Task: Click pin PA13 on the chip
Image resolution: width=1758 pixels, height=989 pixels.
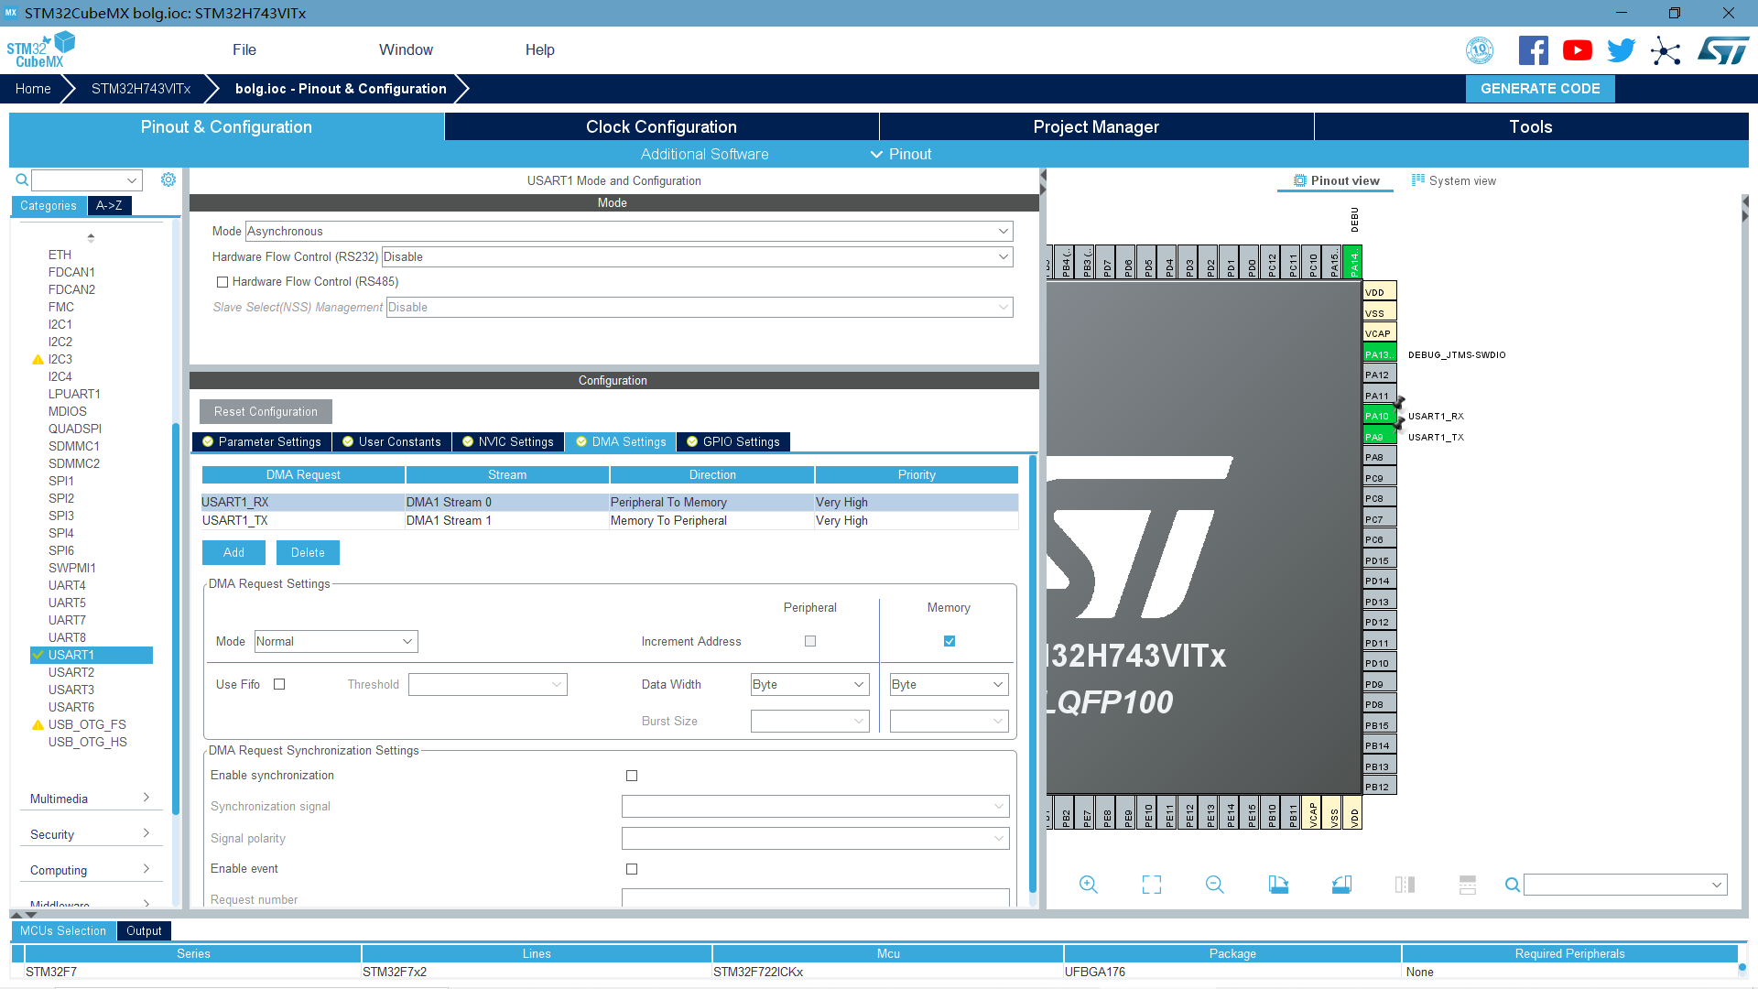Action: pos(1379,354)
